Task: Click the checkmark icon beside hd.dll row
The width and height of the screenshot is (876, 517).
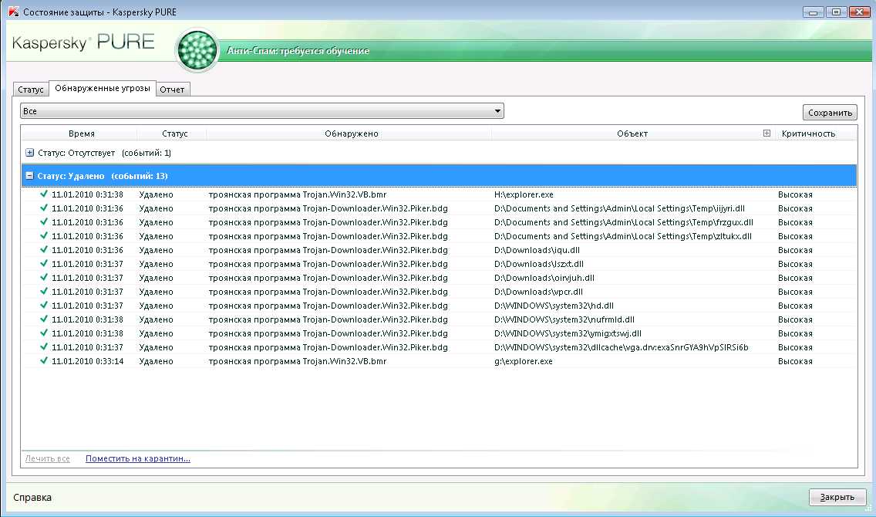Action: click(x=44, y=305)
